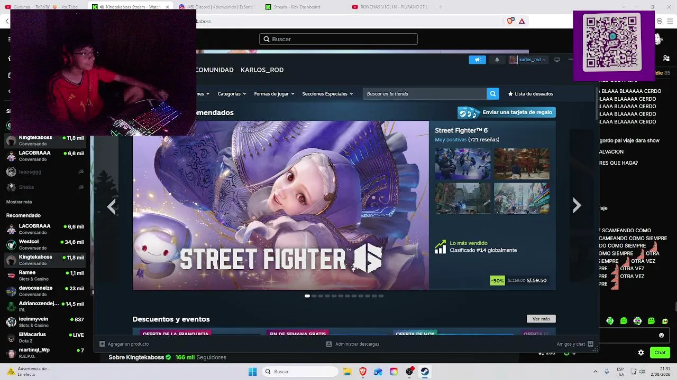
Task: Open Steam announcements megaphone button
Action: tap(477, 60)
